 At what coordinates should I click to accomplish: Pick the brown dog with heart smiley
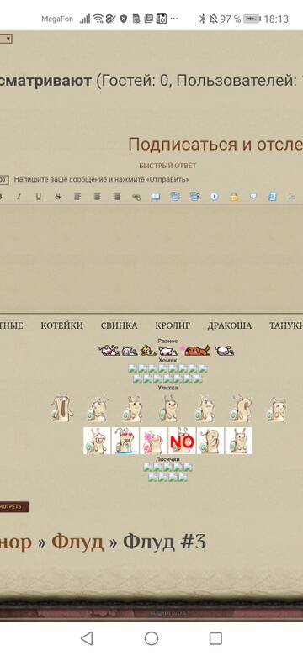pos(196,350)
